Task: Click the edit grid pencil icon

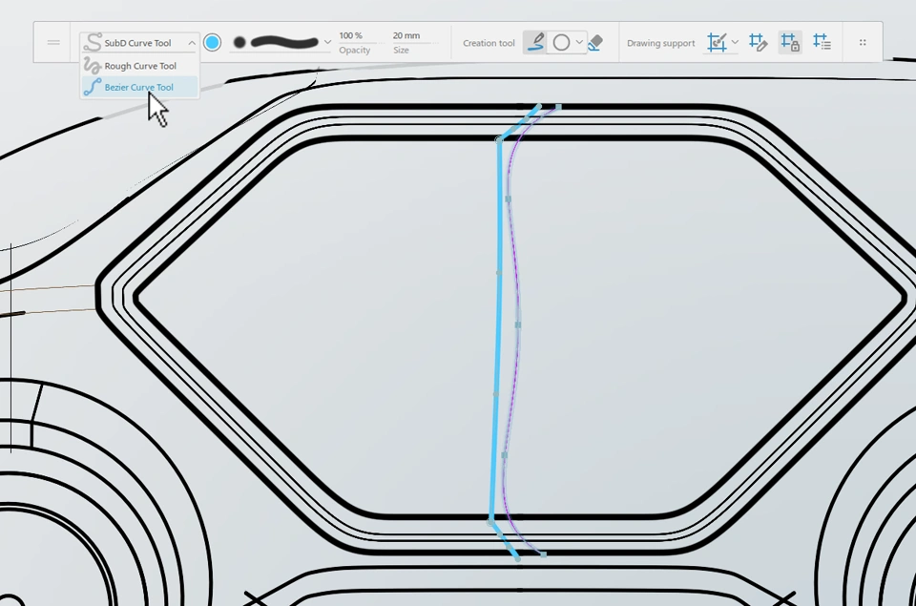Action: coord(758,43)
